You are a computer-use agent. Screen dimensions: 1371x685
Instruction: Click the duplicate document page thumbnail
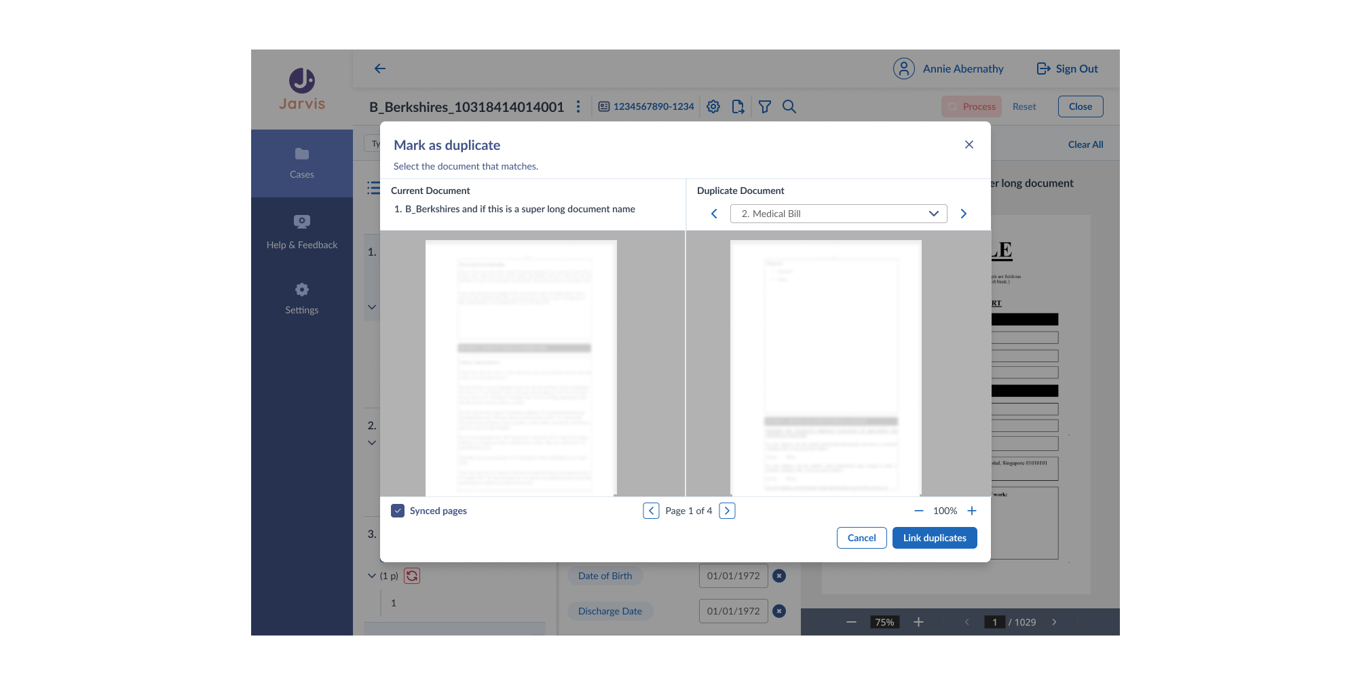[x=826, y=368]
